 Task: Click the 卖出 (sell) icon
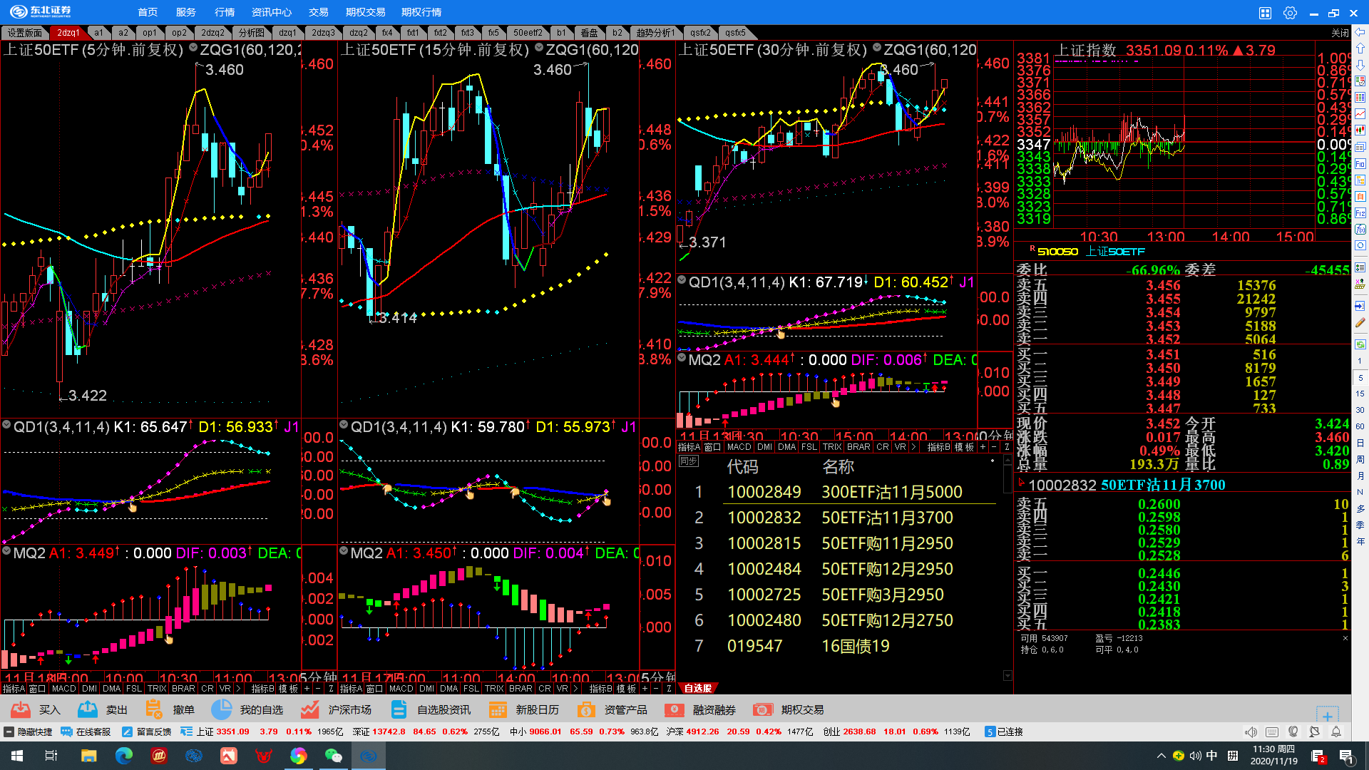(x=88, y=709)
